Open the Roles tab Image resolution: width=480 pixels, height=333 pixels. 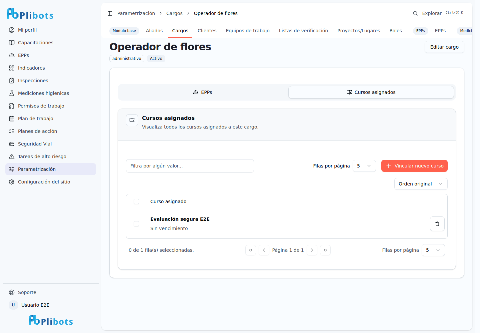396,31
